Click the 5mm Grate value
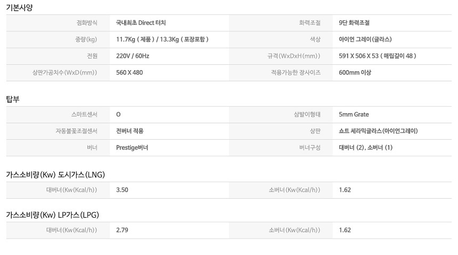458x255 pixels. click(x=354, y=115)
